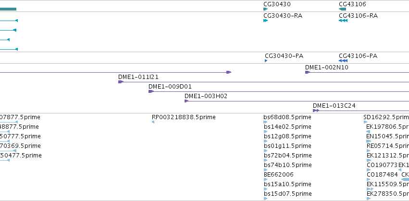Select the bs15d07.5prime EST glyph
Screen dimensions: 409x201
tap(265, 199)
